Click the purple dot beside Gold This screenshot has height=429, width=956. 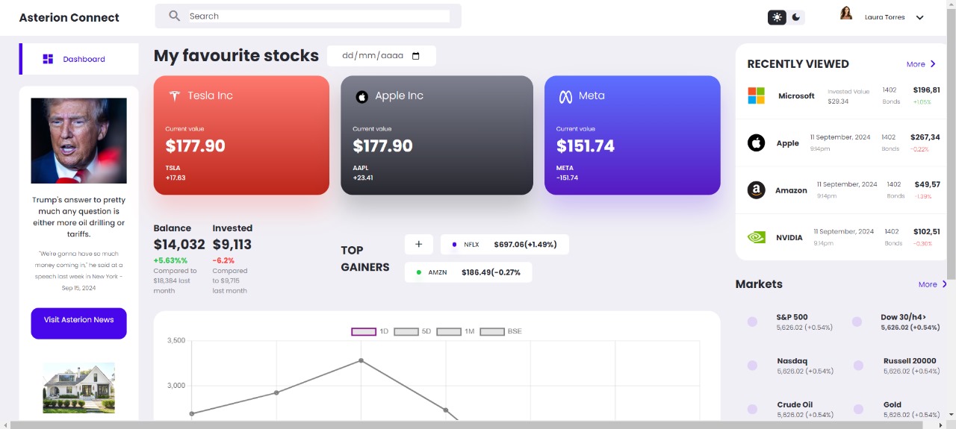(x=858, y=409)
